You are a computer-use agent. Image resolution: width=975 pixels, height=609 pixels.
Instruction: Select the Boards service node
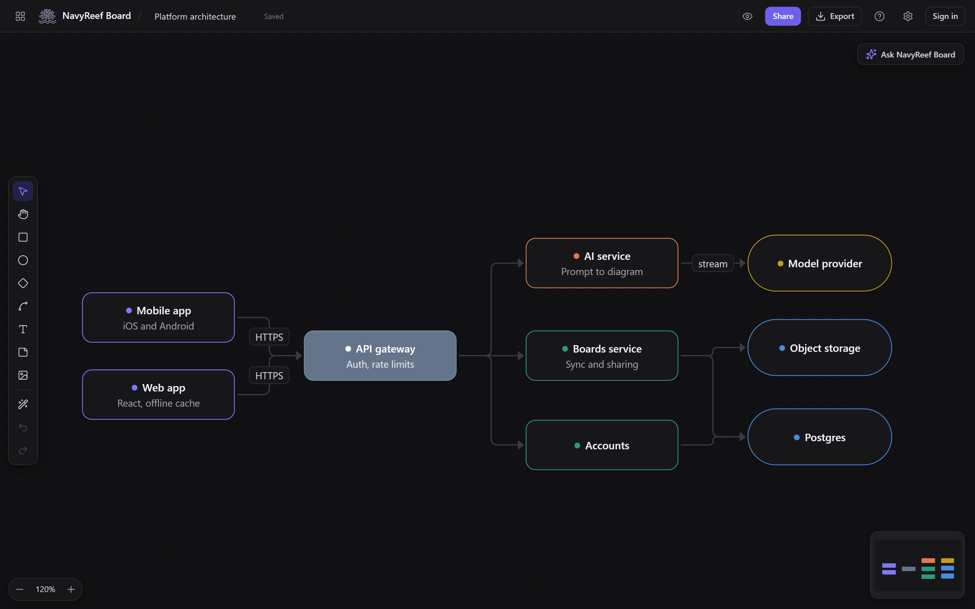[602, 356]
